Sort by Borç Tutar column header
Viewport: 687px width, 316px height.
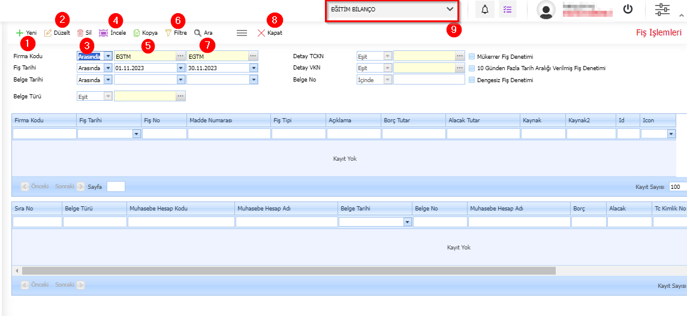[x=414, y=120]
